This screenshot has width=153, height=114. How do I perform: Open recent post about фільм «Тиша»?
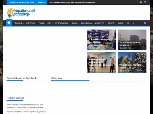tap(26, 112)
